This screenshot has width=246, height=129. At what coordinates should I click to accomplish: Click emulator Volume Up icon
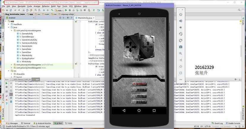tap(181, 21)
